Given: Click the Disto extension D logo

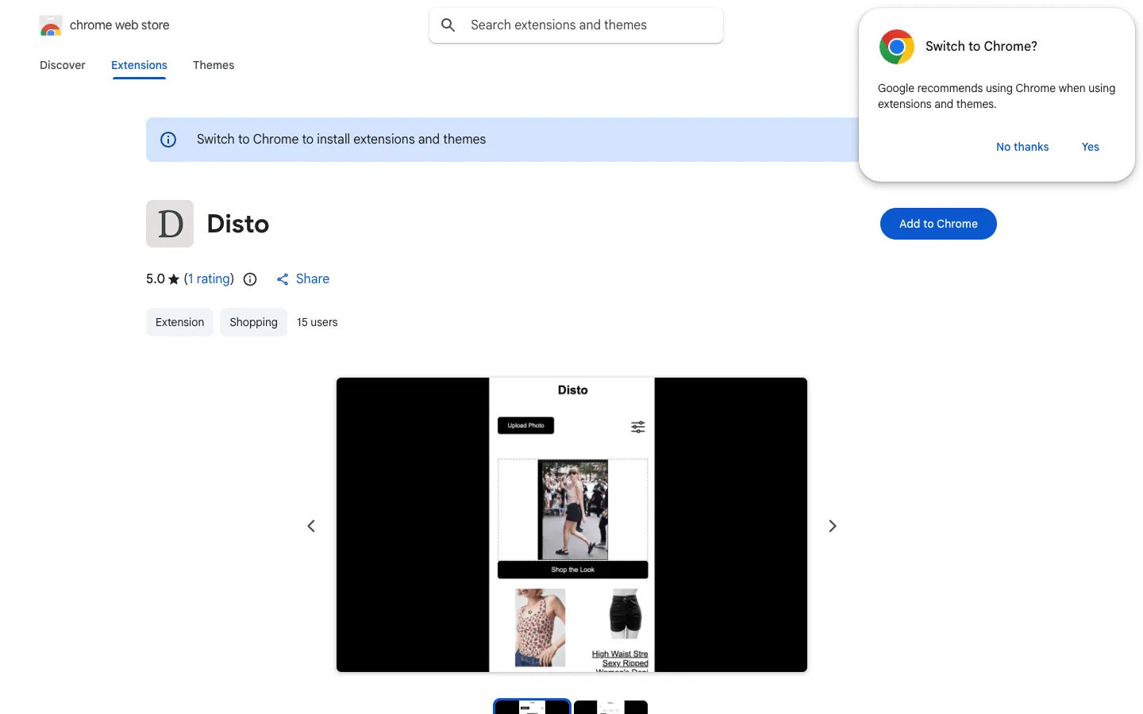Looking at the screenshot, I should [x=170, y=224].
